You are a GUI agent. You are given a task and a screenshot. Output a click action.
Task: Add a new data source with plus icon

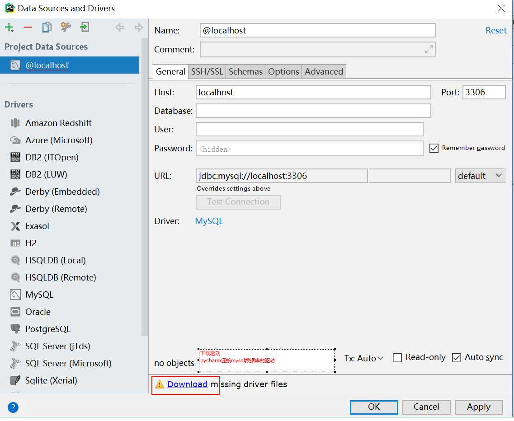click(x=9, y=28)
